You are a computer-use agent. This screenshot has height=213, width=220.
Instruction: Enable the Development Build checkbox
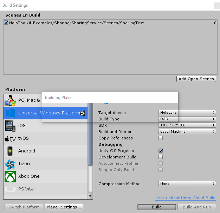pos(161,157)
